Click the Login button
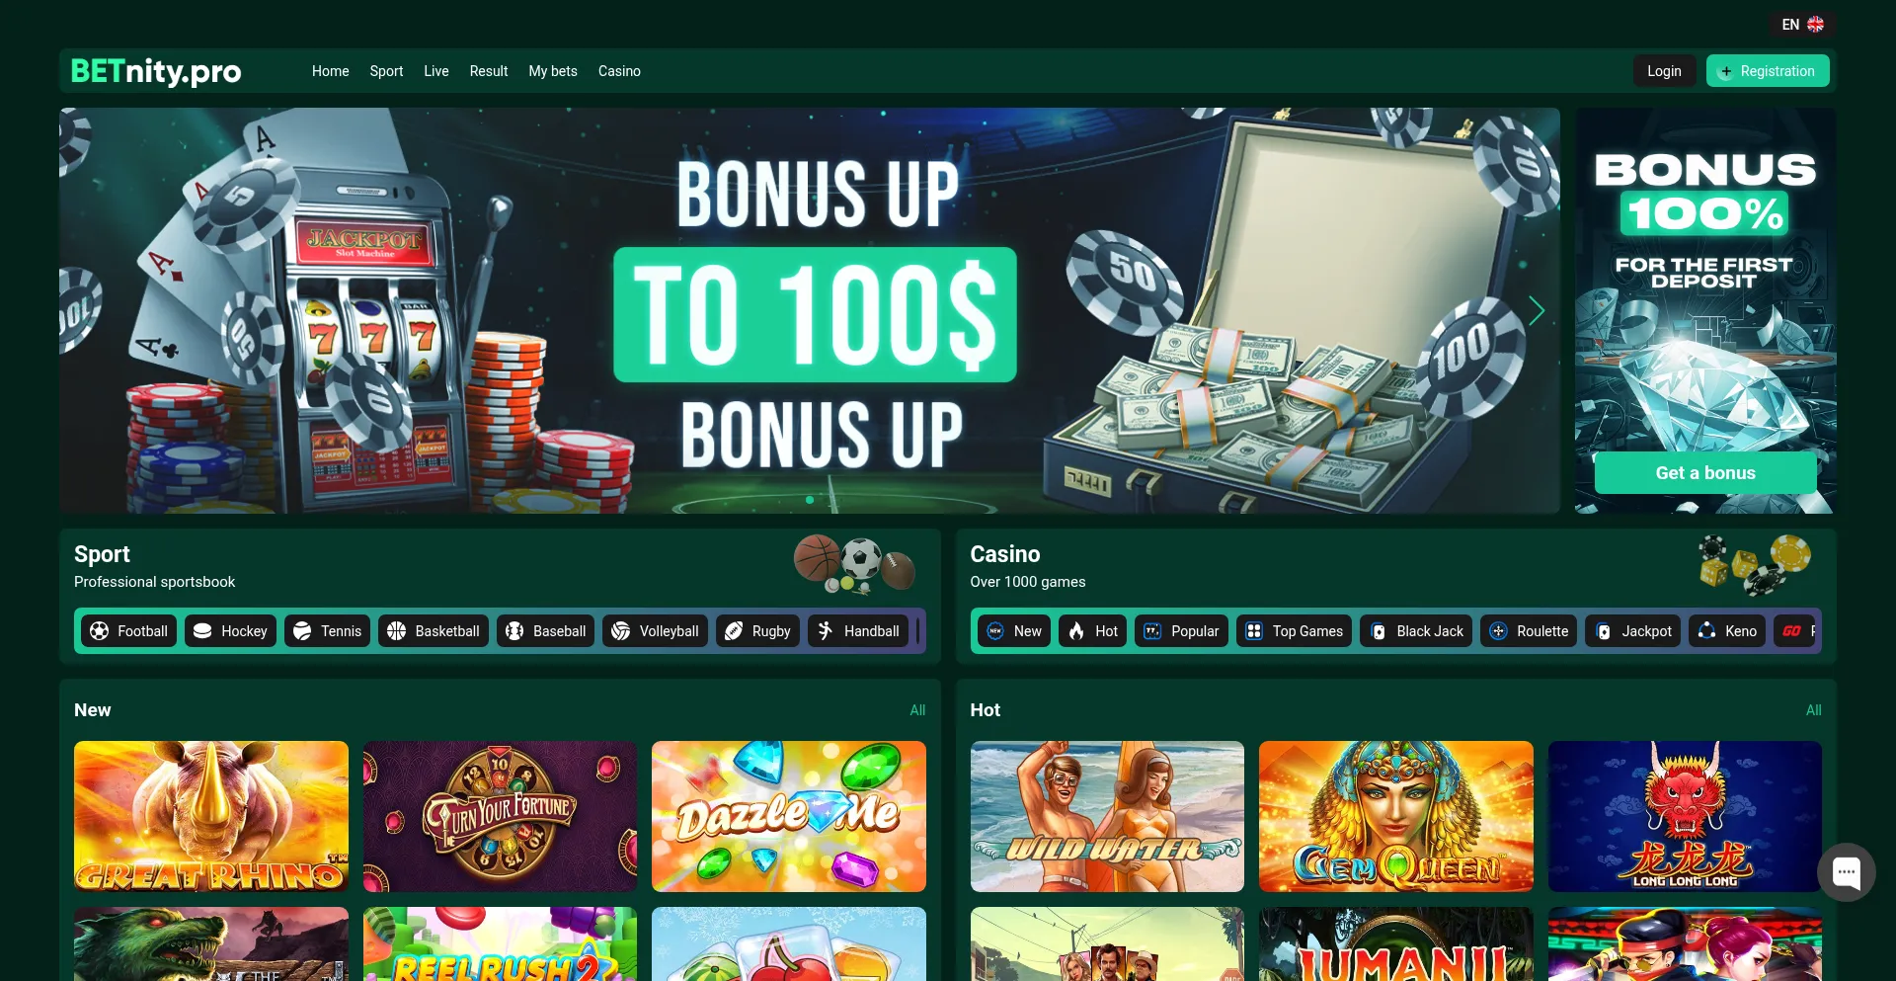This screenshot has height=981, width=1896. pos(1664,71)
